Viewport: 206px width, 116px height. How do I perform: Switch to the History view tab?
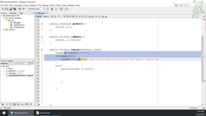(46, 16)
